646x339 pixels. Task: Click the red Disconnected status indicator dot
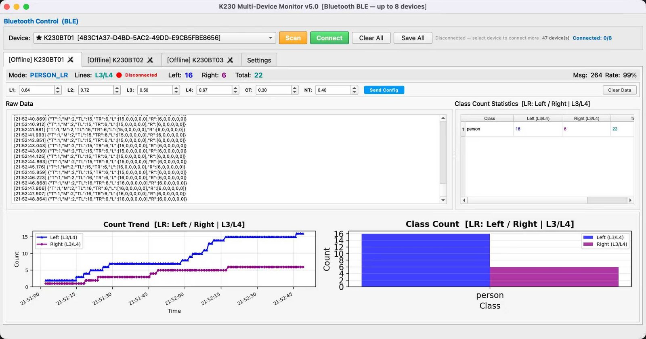119,75
